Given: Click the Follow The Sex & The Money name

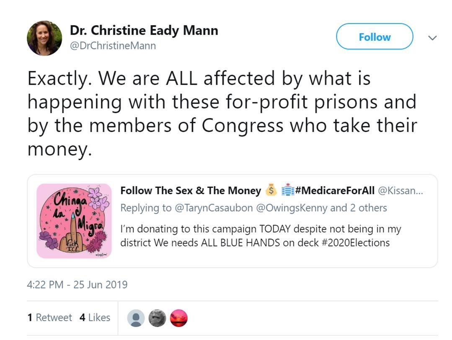Looking at the screenshot, I should (191, 190).
